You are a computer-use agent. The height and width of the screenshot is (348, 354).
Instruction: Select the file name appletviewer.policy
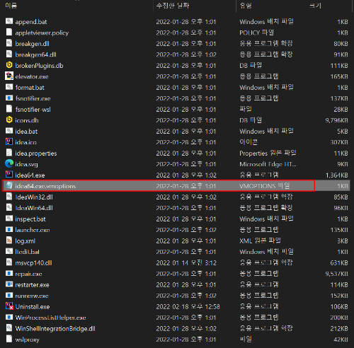(x=42, y=33)
